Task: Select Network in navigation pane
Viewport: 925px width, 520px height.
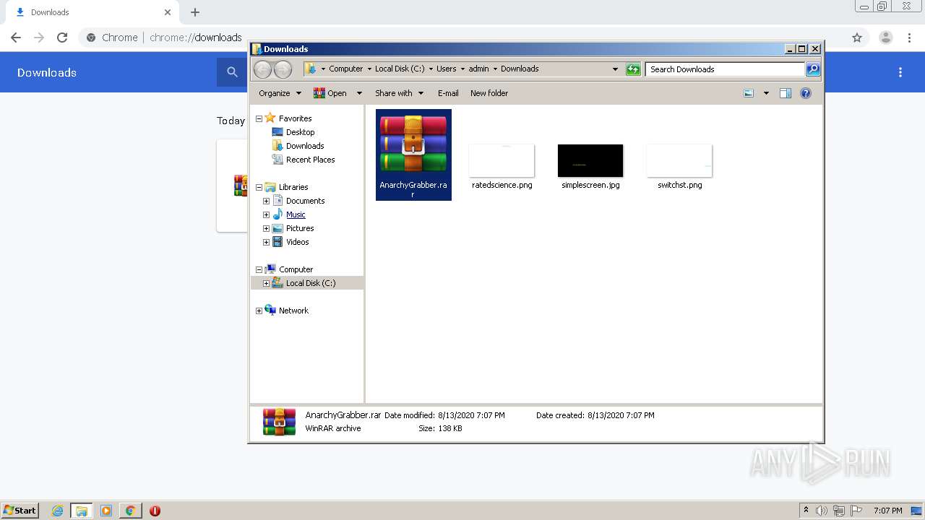Action: tap(287, 311)
